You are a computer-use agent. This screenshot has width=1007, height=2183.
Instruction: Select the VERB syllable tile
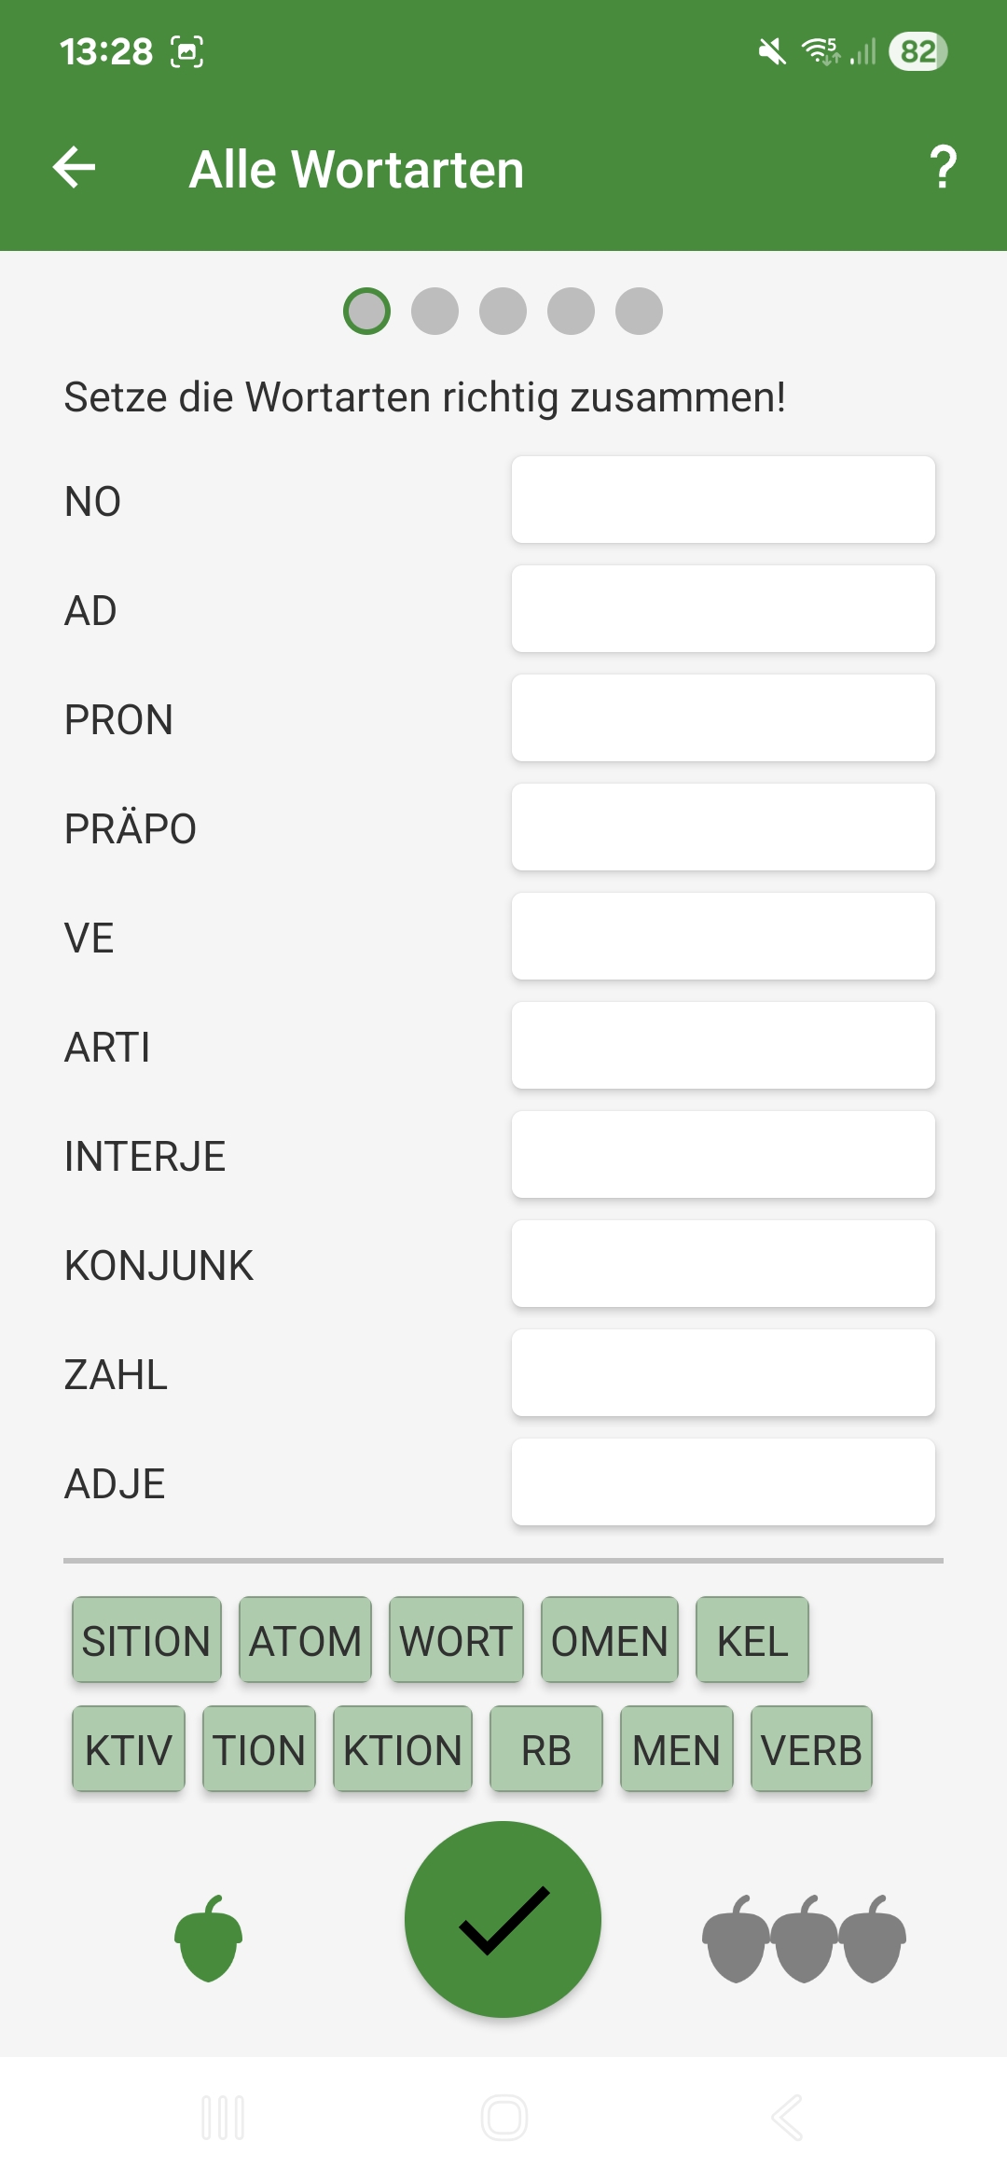[811, 1749]
